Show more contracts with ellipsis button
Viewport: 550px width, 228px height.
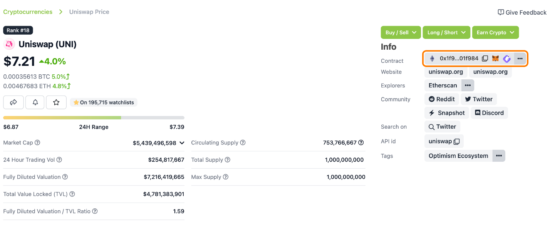520,59
